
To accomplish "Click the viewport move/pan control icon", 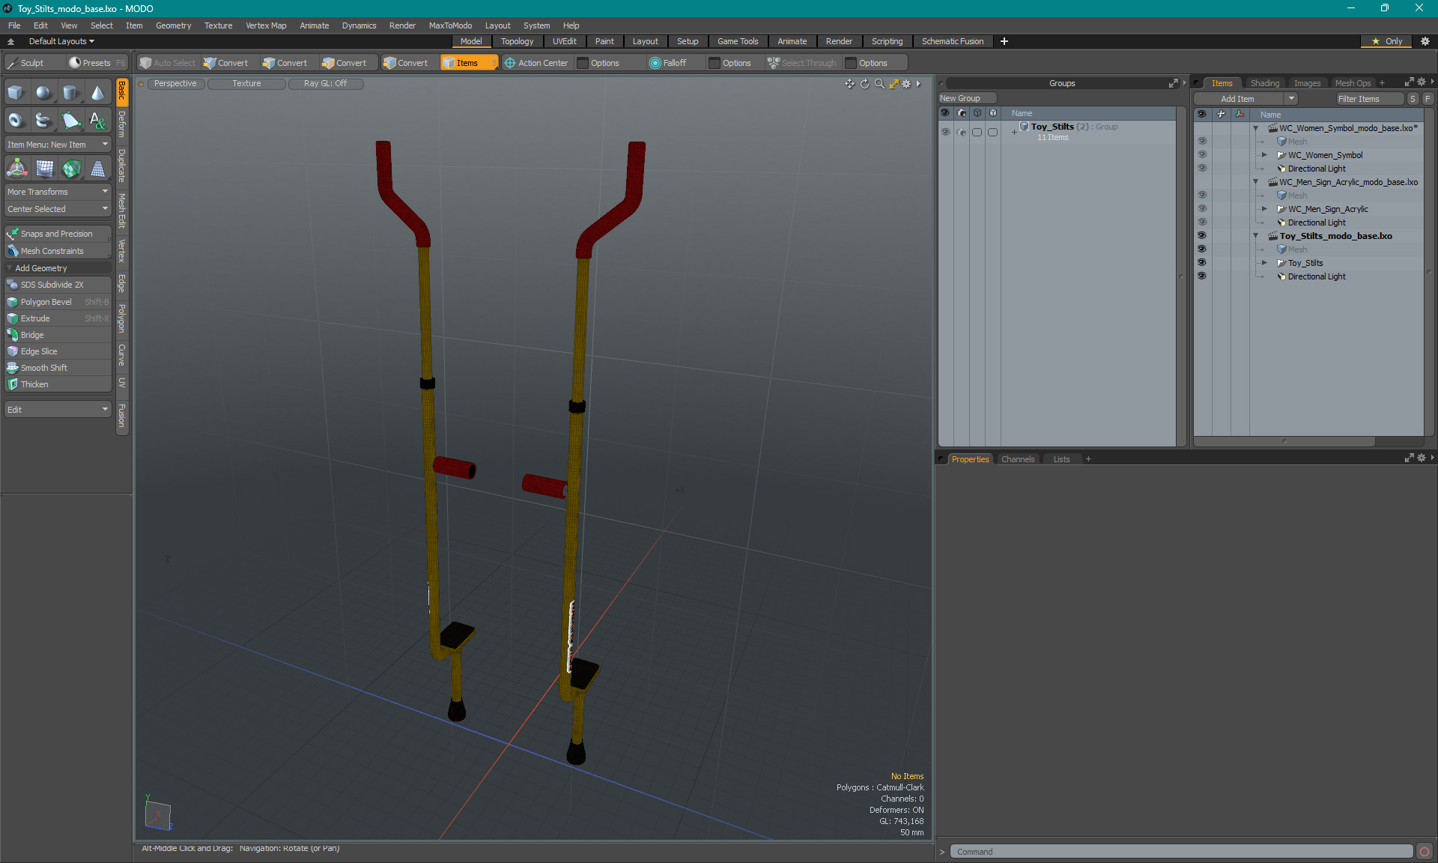I will point(849,84).
